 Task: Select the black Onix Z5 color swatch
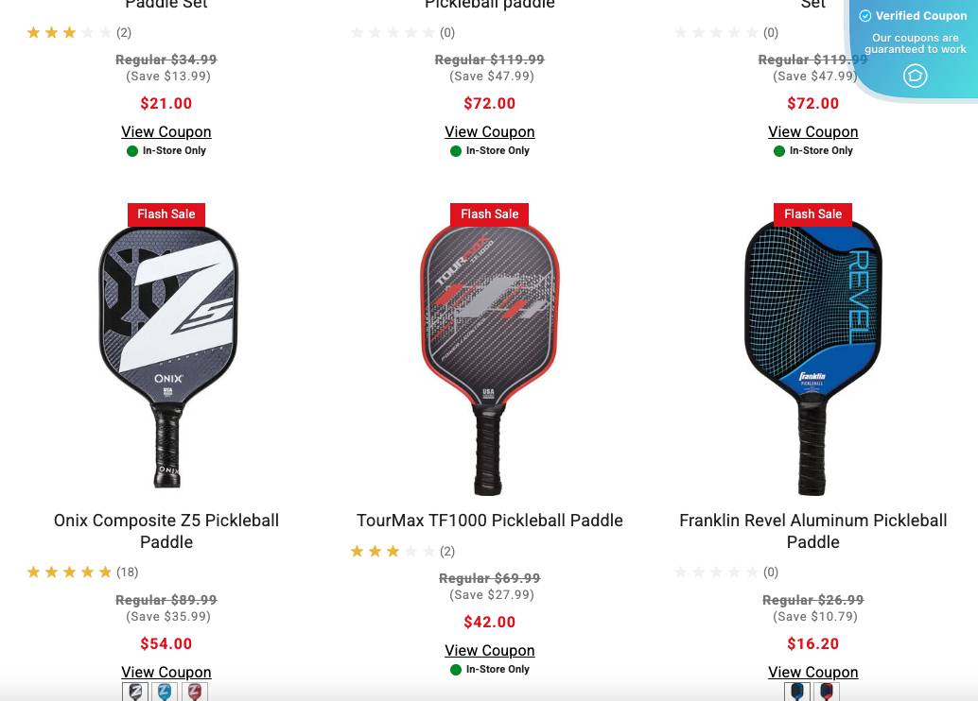(x=134, y=692)
